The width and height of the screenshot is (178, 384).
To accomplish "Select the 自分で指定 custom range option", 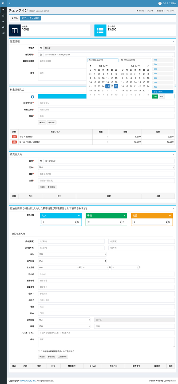I will 163,92.
